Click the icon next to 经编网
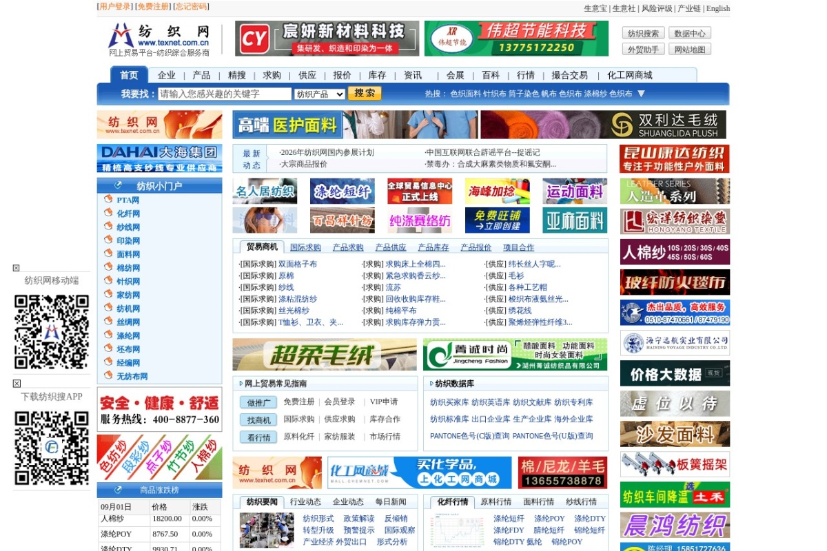 (108, 362)
